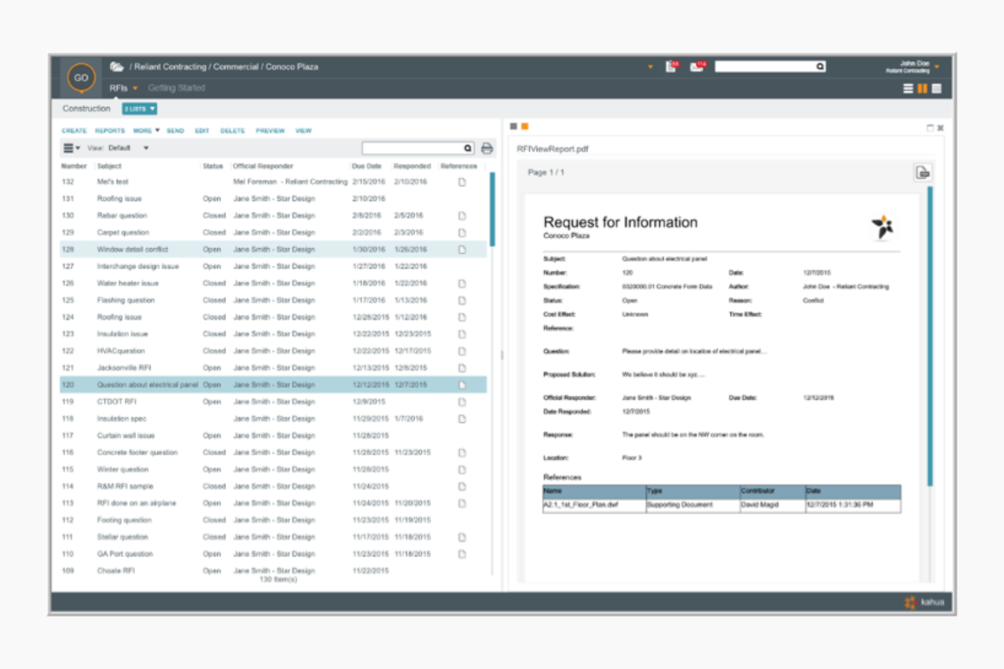Close the preview pane
This screenshot has height=669, width=1004.
coord(940,127)
